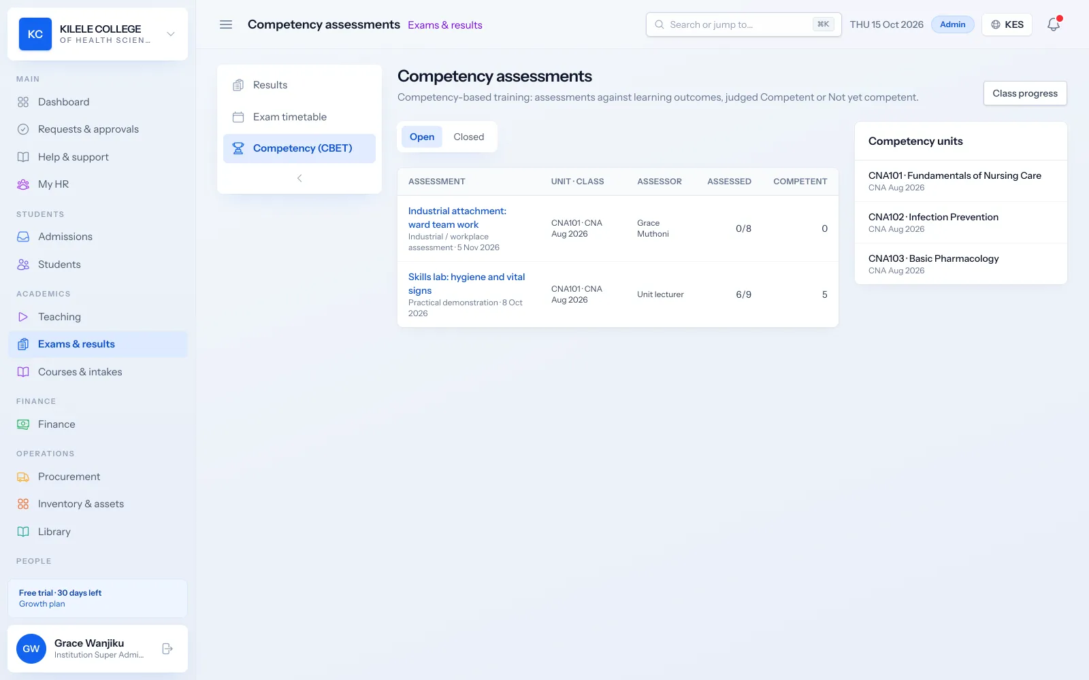1089x680 pixels.
Task: Click the UNIT · CLASS column header
Action: pos(577,182)
